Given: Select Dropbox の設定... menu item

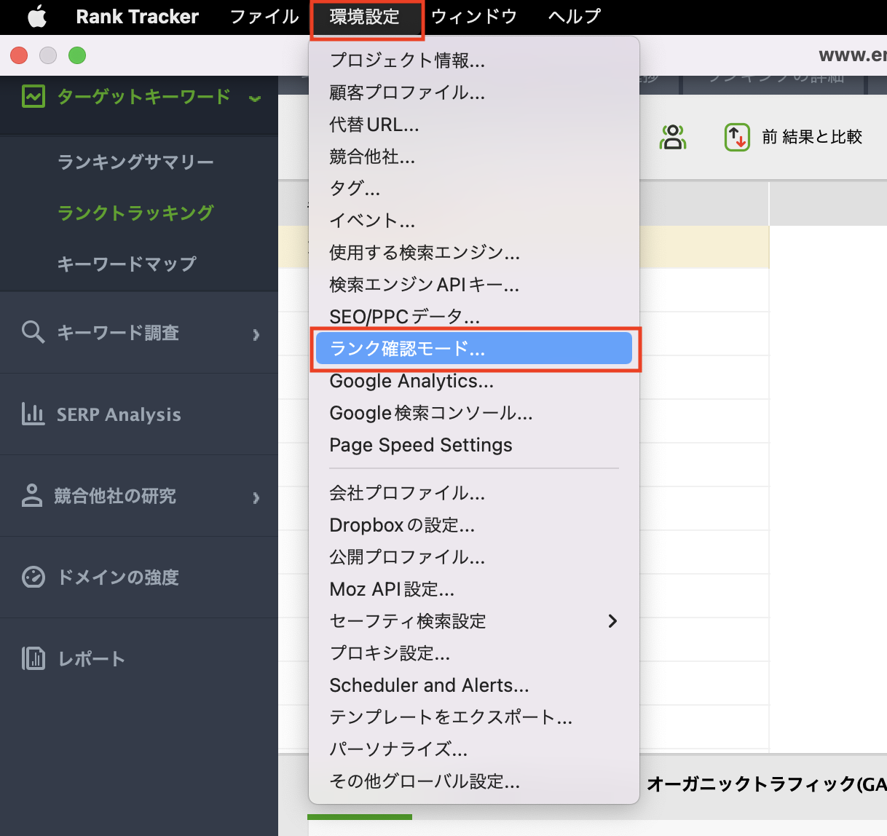Looking at the screenshot, I should point(474,525).
